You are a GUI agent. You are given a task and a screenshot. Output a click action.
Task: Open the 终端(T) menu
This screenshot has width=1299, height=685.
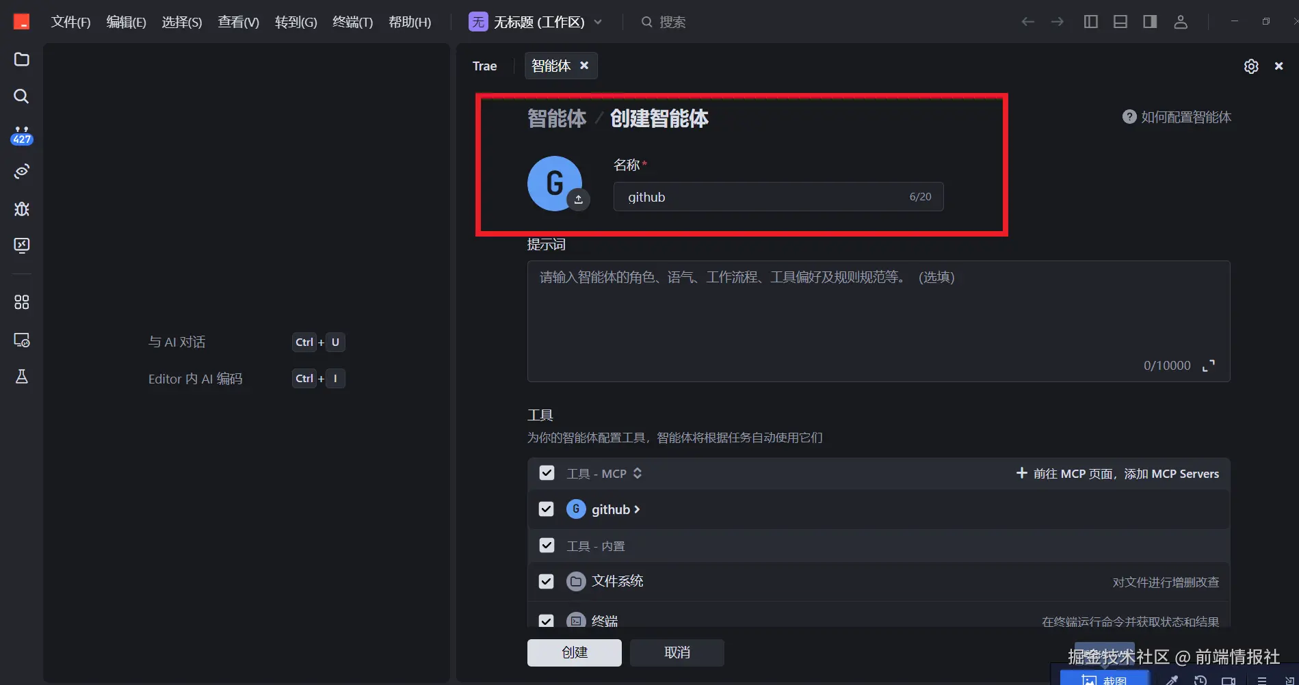(x=353, y=22)
